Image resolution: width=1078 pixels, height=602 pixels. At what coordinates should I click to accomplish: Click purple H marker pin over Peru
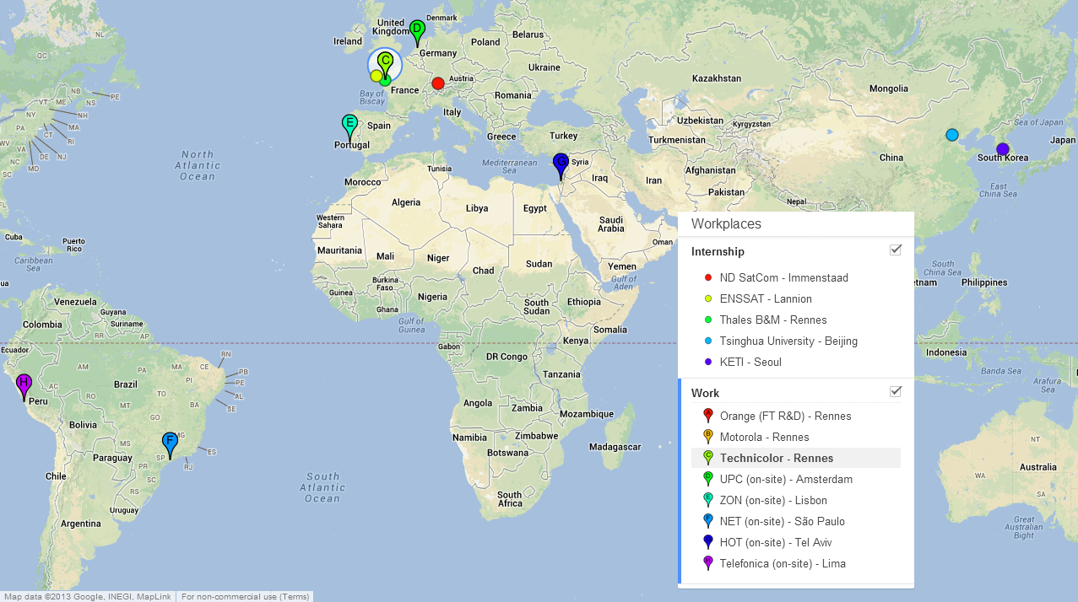click(x=24, y=384)
